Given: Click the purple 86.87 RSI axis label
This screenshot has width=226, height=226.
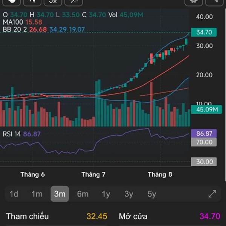Looking at the screenshot, I should click(x=204, y=133).
